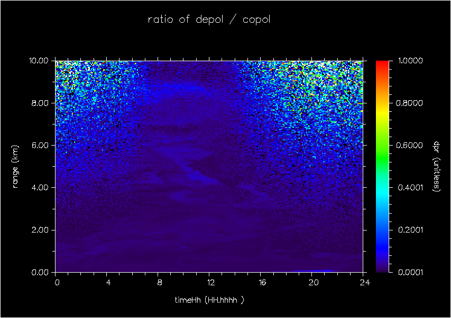
Task: Click the y-axis tick label '6.00'
Action: click(x=40, y=145)
